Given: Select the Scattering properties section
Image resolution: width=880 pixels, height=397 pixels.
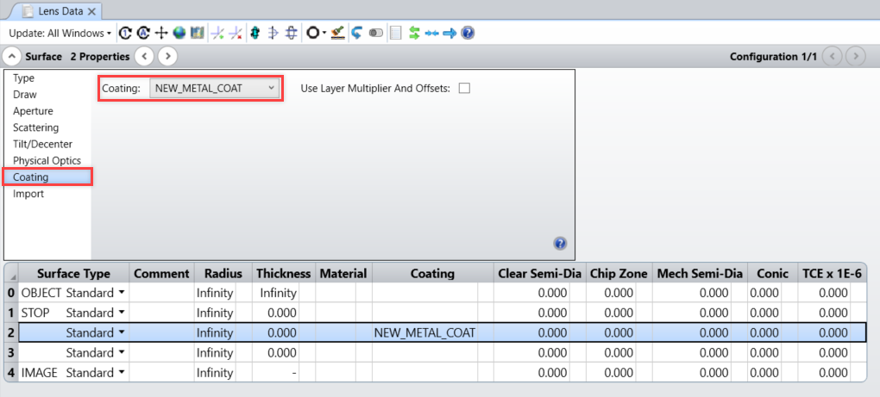Looking at the screenshot, I should [x=36, y=127].
